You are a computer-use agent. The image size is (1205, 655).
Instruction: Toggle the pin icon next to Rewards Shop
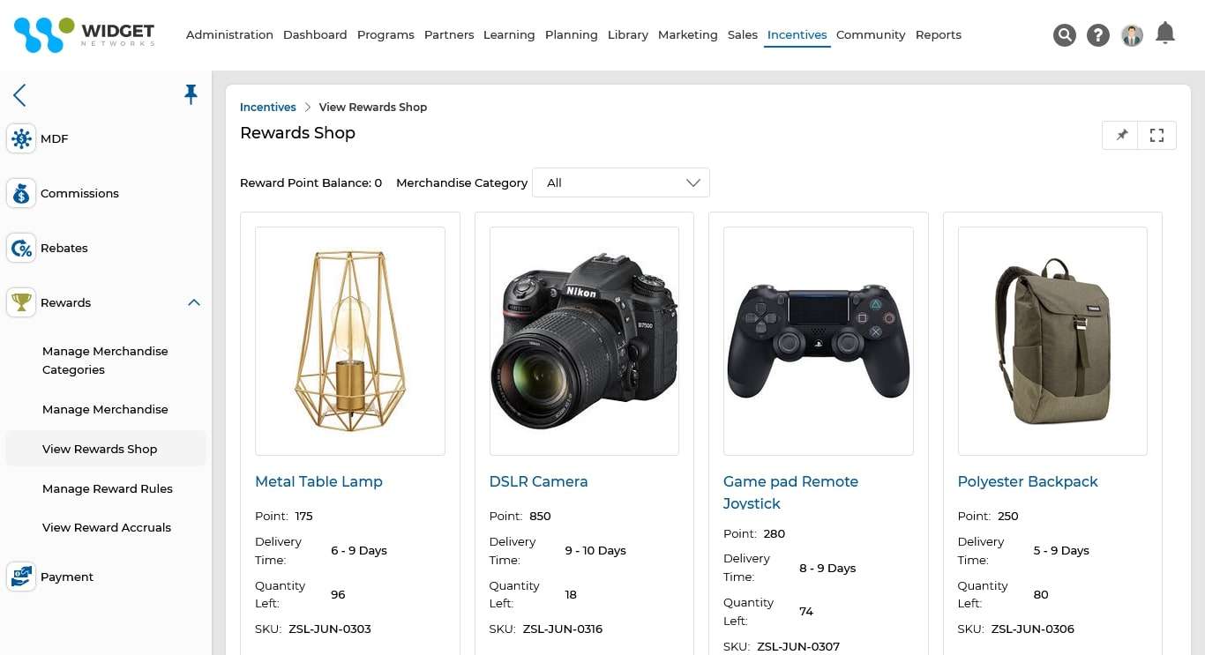1120,135
